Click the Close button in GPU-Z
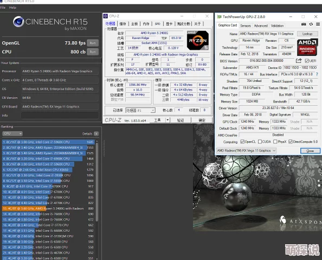This screenshot has width=322, height=260. pos(310,151)
